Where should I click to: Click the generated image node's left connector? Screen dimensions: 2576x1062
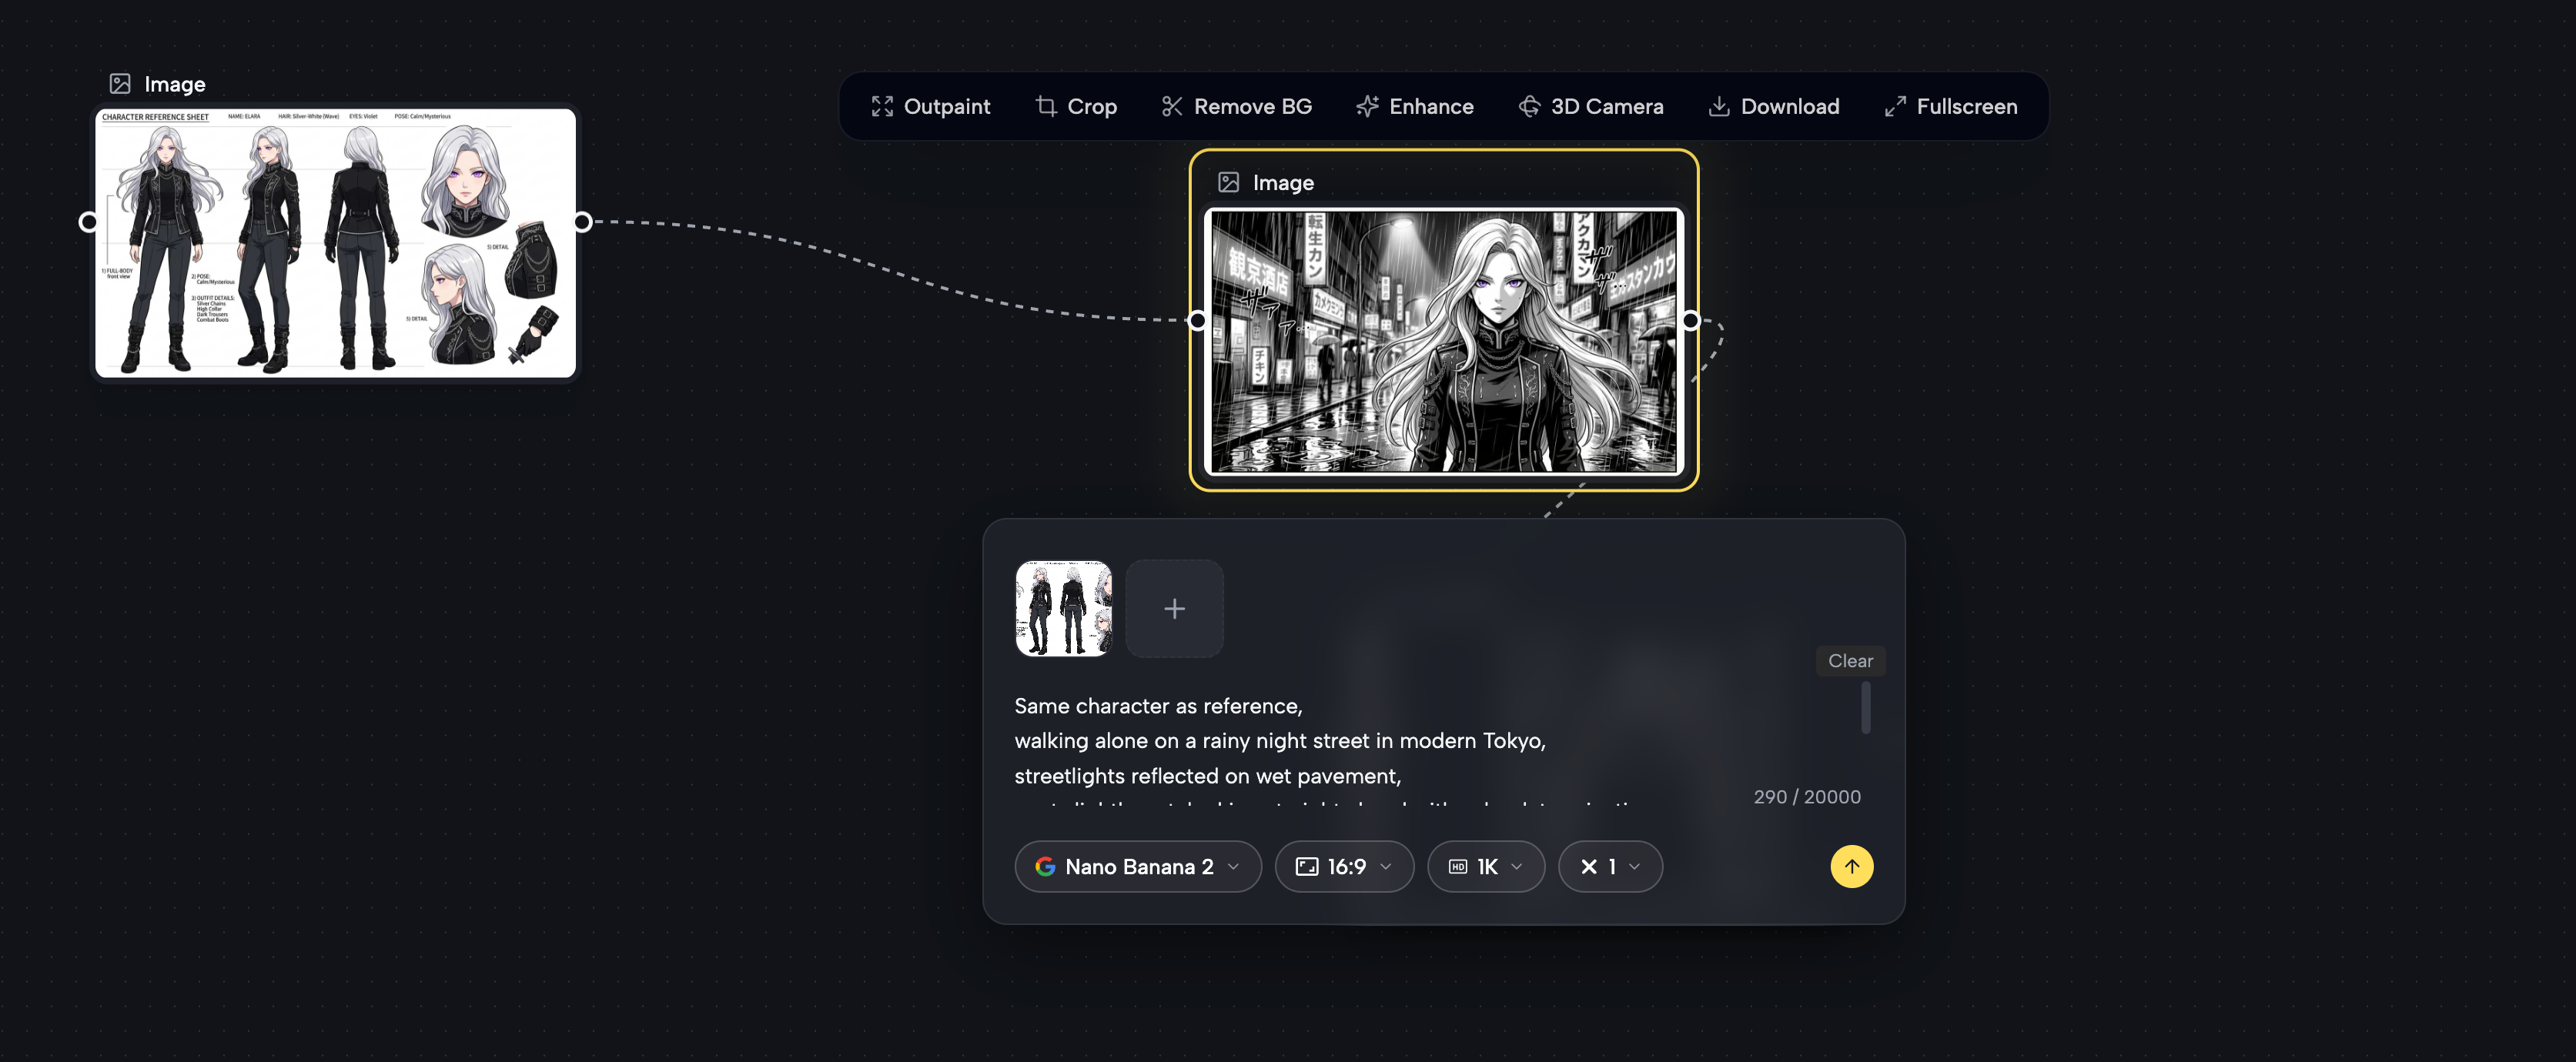coord(1197,320)
